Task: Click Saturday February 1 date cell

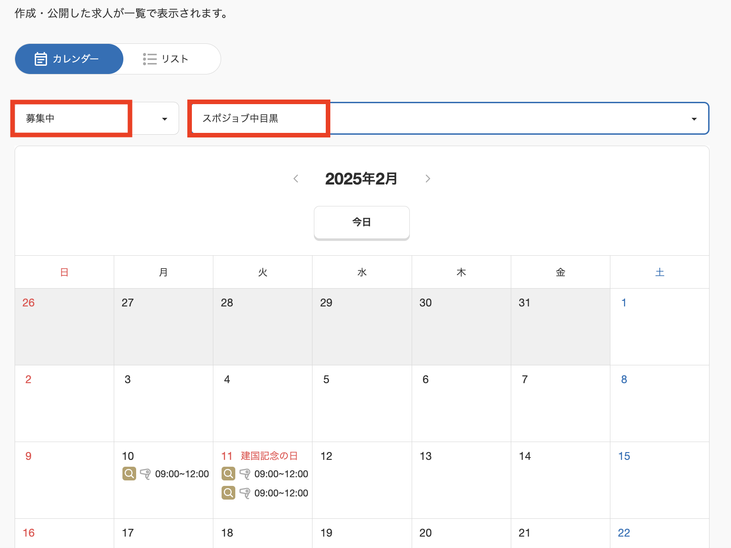Action: click(x=659, y=326)
